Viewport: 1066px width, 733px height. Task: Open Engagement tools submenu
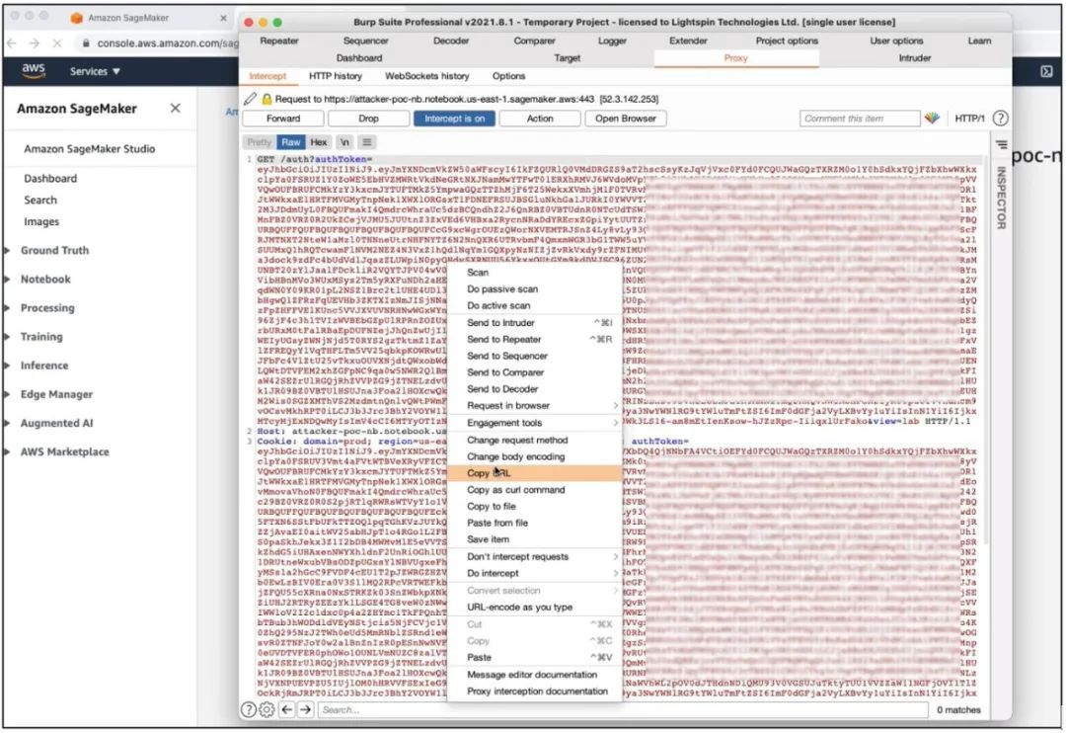pyautogui.click(x=534, y=423)
